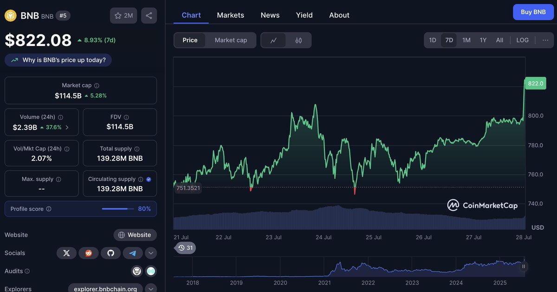Open the Yield tab

pyautogui.click(x=304, y=15)
